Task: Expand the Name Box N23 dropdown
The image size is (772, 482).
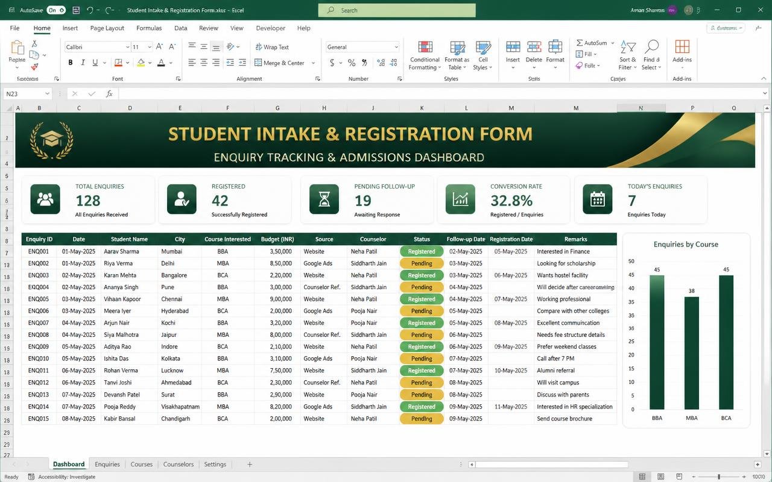Action: [47, 93]
